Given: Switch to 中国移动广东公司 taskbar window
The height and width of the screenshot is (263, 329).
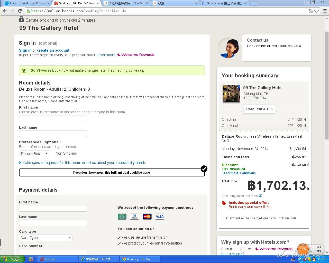Looking at the screenshot, I should point(99,259).
